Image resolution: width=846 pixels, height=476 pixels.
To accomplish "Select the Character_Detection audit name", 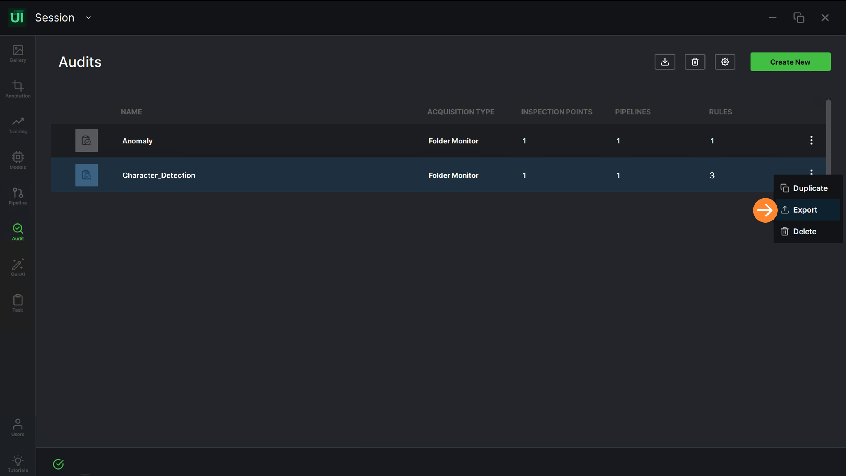I will [159, 175].
